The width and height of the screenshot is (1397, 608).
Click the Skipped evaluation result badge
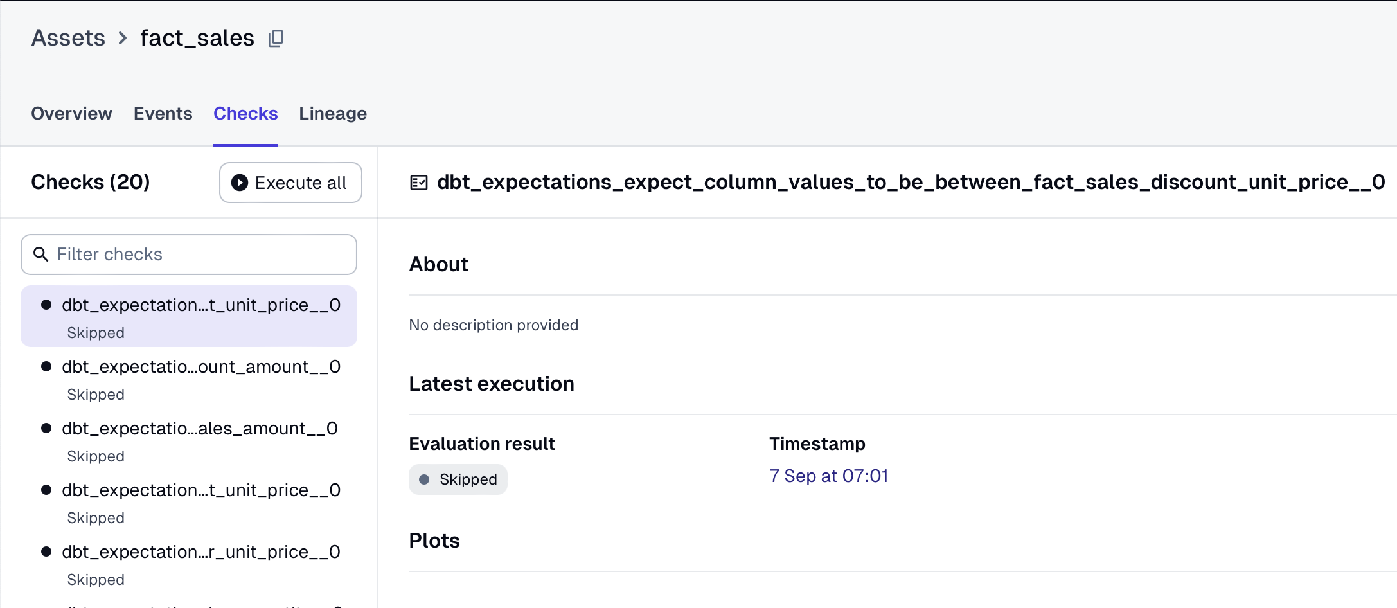click(458, 479)
